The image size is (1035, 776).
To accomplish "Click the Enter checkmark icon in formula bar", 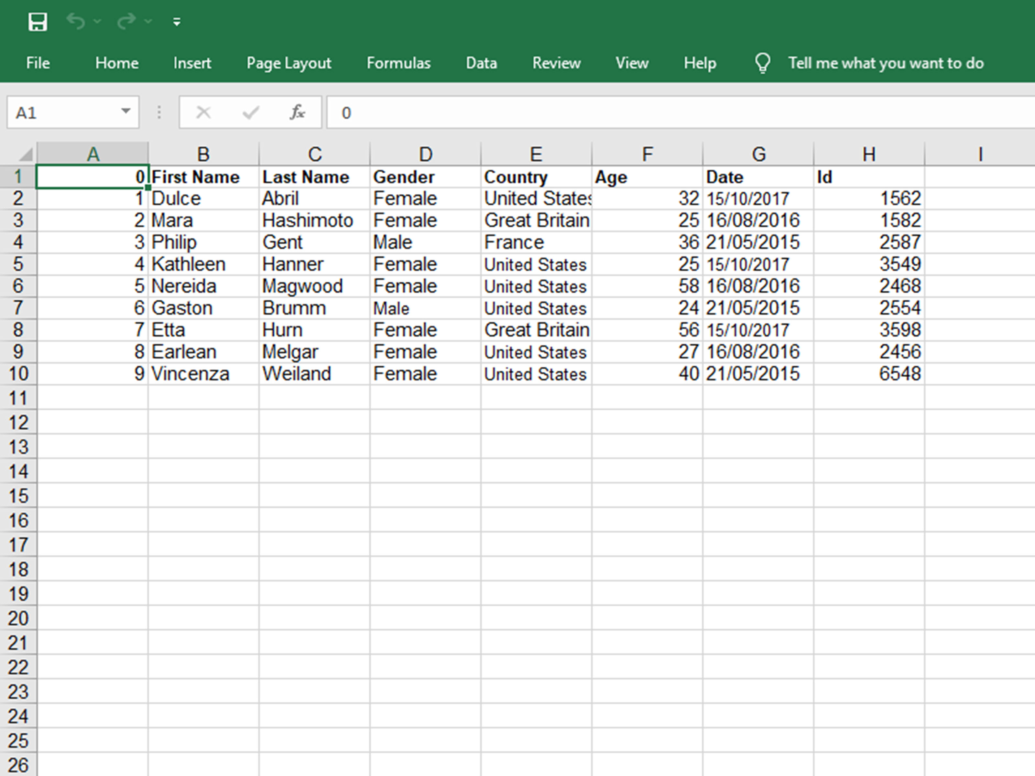I will click(x=251, y=112).
